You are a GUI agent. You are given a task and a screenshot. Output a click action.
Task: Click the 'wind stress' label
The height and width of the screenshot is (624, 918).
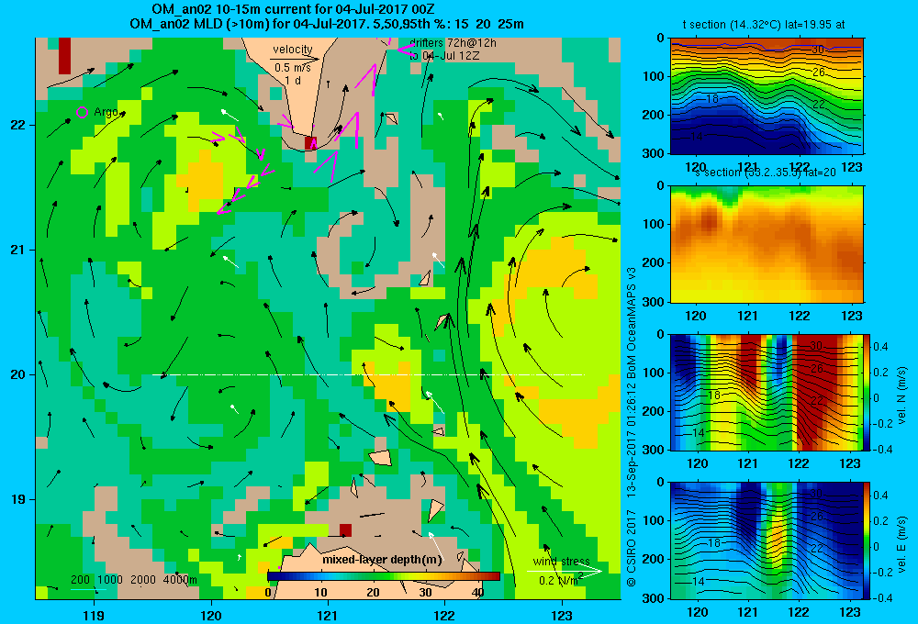coord(562,562)
